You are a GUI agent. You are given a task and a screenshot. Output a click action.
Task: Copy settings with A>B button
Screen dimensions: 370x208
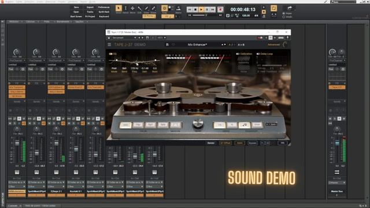coord(241,44)
